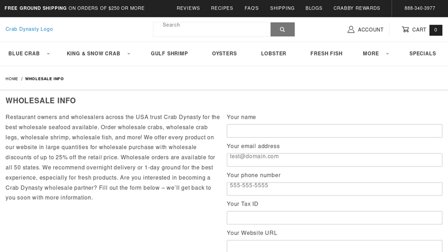Click the cart item count badge

pyautogui.click(x=436, y=30)
